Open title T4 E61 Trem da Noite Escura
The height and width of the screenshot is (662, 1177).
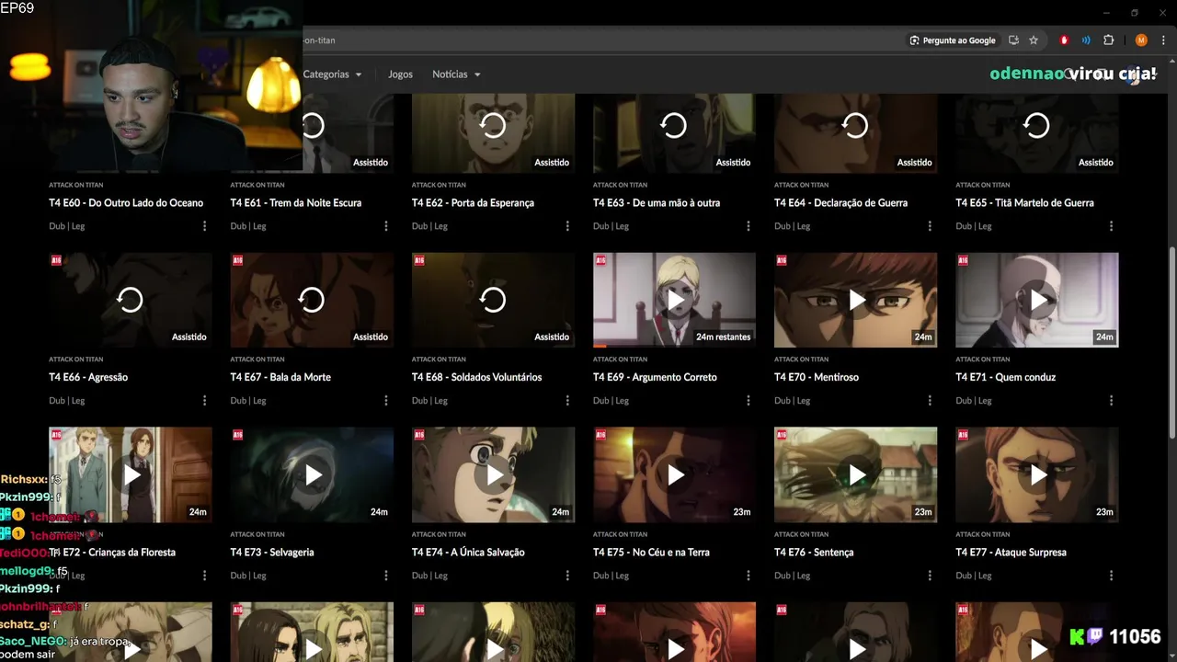click(x=296, y=202)
